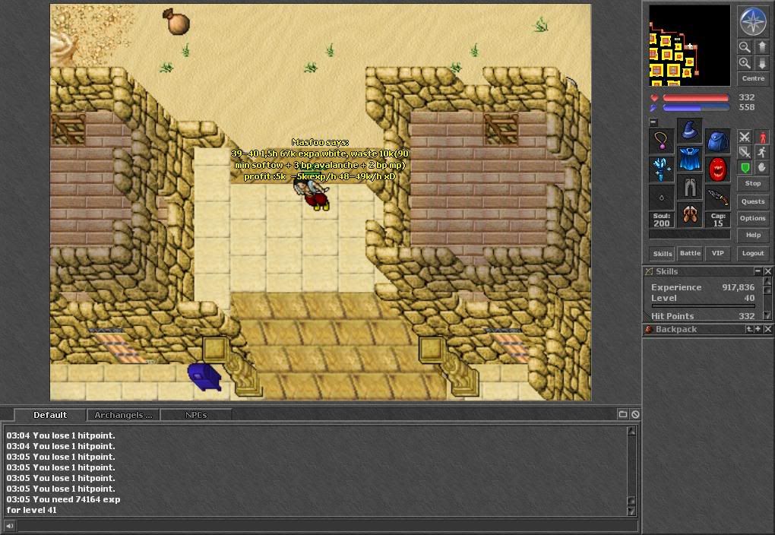
Task: Zoom out the minimap
Action: (x=745, y=47)
